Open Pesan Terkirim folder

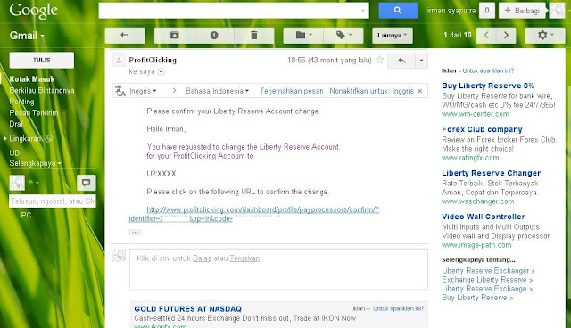coord(34,113)
